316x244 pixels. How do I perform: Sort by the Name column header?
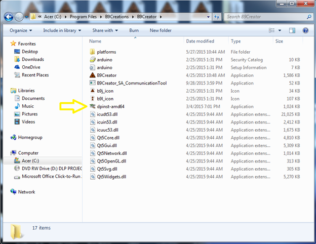click(95, 42)
